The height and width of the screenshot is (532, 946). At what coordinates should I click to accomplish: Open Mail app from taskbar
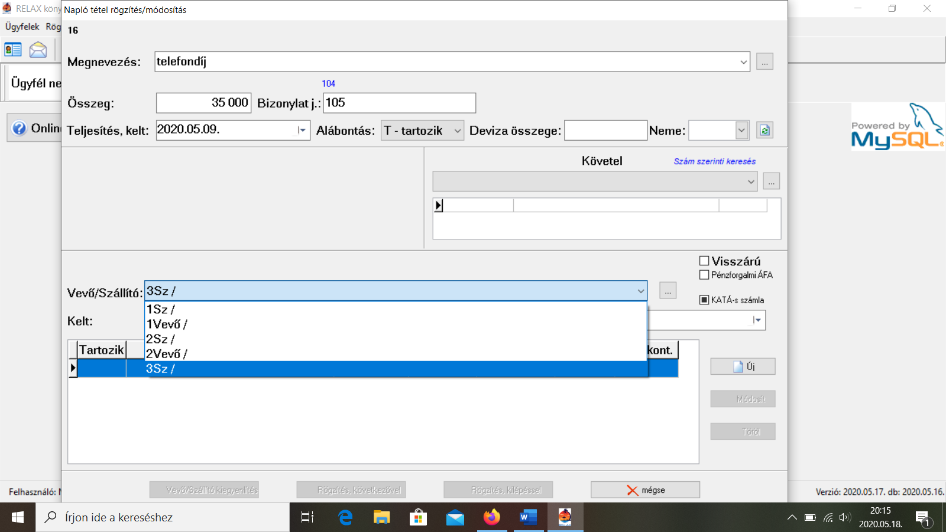(x=455, y=517)
